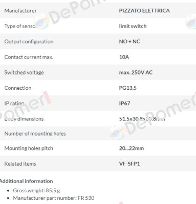Image resolution: width=196 pixels, height=204 pixels.
Task: Select the 20...22mm mounting pitch value
Action: 132,148
